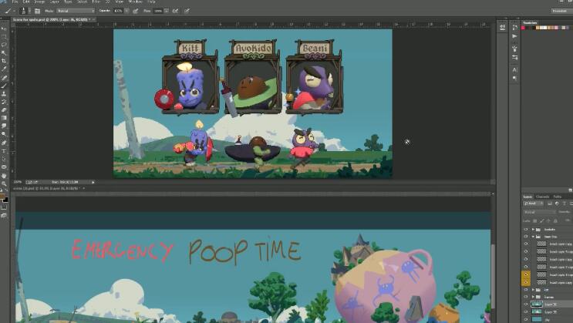Click the Opacity value field in options bar
573x323 pixels.
118,11
